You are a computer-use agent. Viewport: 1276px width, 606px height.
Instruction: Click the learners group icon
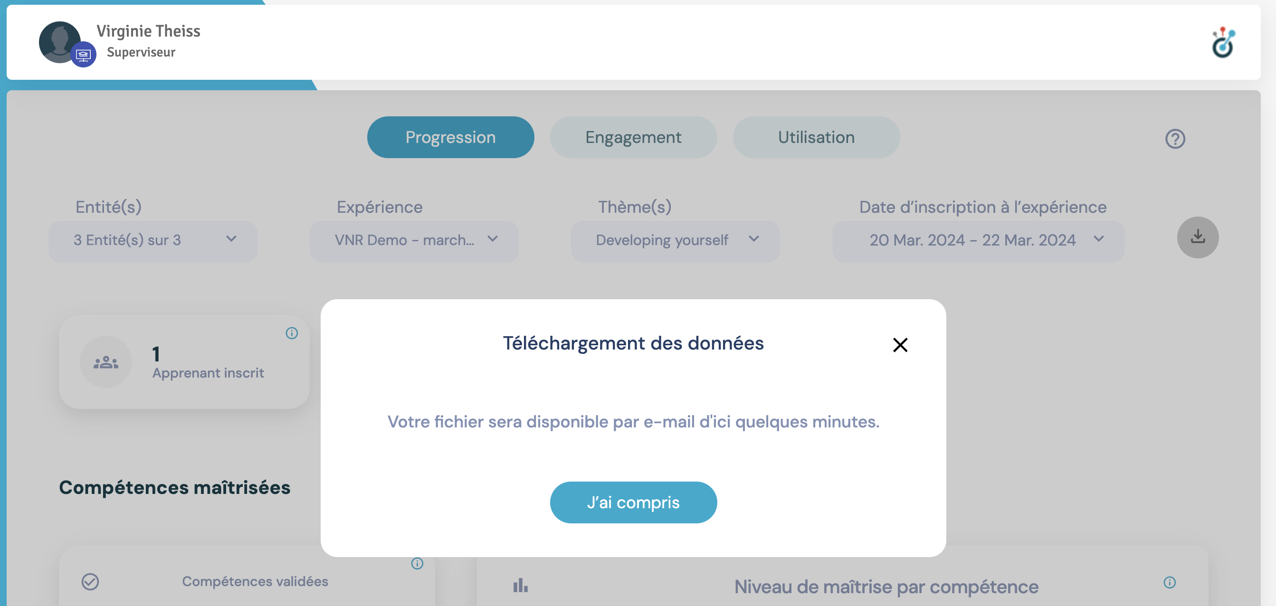click(x=106, y=362)
